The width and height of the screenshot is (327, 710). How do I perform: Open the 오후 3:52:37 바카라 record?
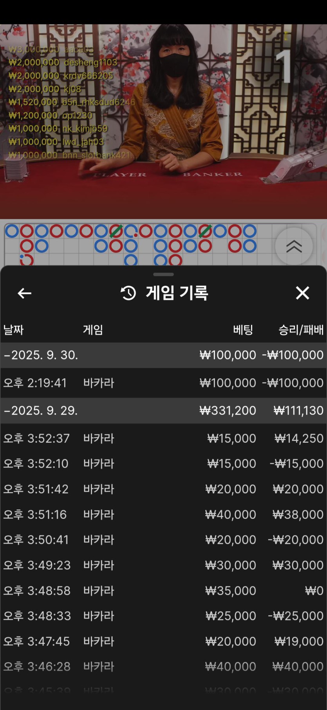[x=163, y=438]
